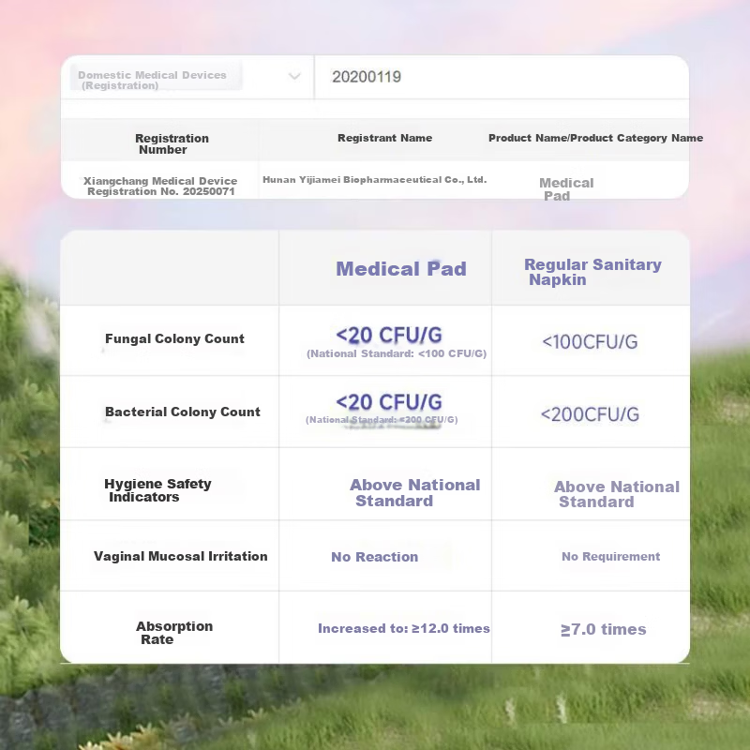Screen dimensions: 750x750
Task: Click the Registrant Name column header
Action: [385, 138]
